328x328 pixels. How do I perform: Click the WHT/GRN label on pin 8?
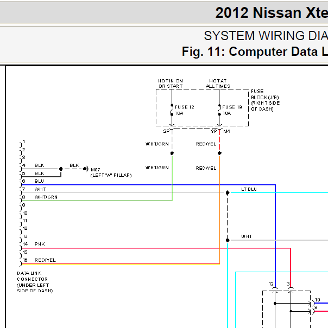tap(46, 197)
